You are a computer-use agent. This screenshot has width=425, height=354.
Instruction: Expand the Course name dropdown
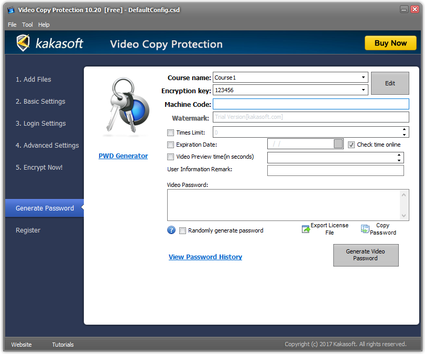363,78
